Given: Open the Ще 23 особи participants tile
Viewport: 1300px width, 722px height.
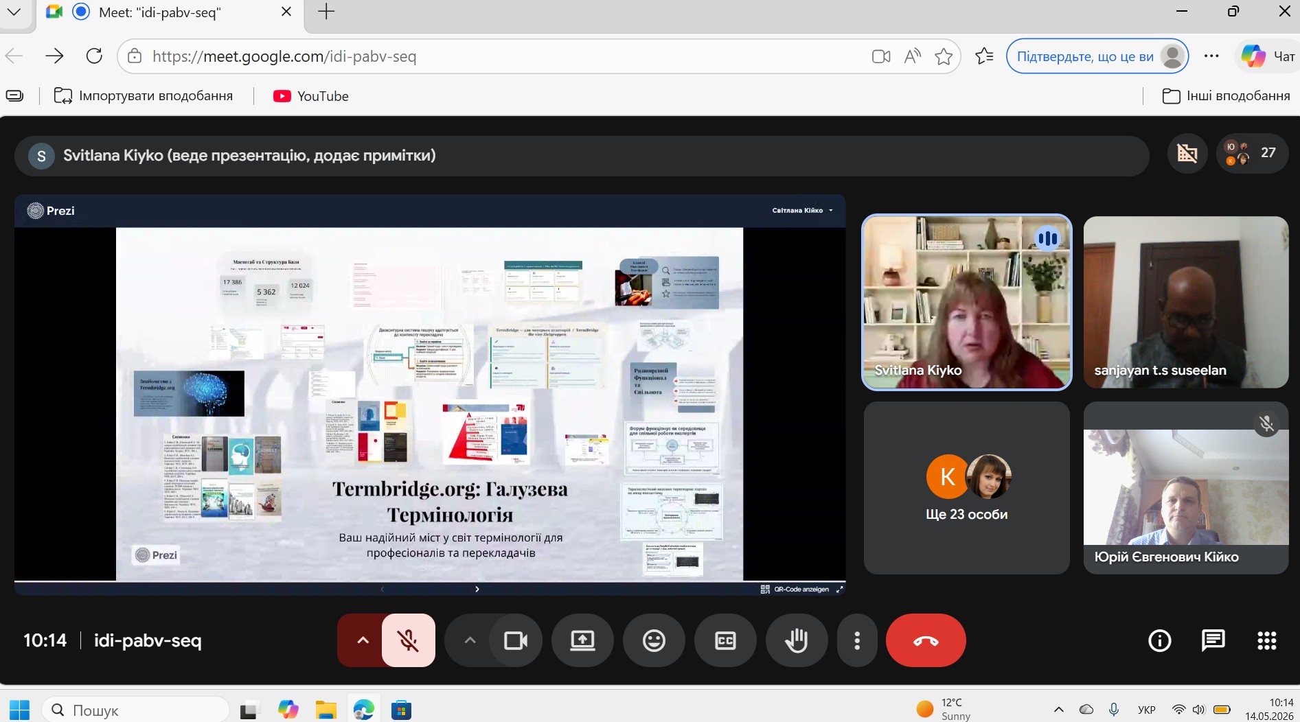Looking at the screenshot, I should [x=967, y=488].
